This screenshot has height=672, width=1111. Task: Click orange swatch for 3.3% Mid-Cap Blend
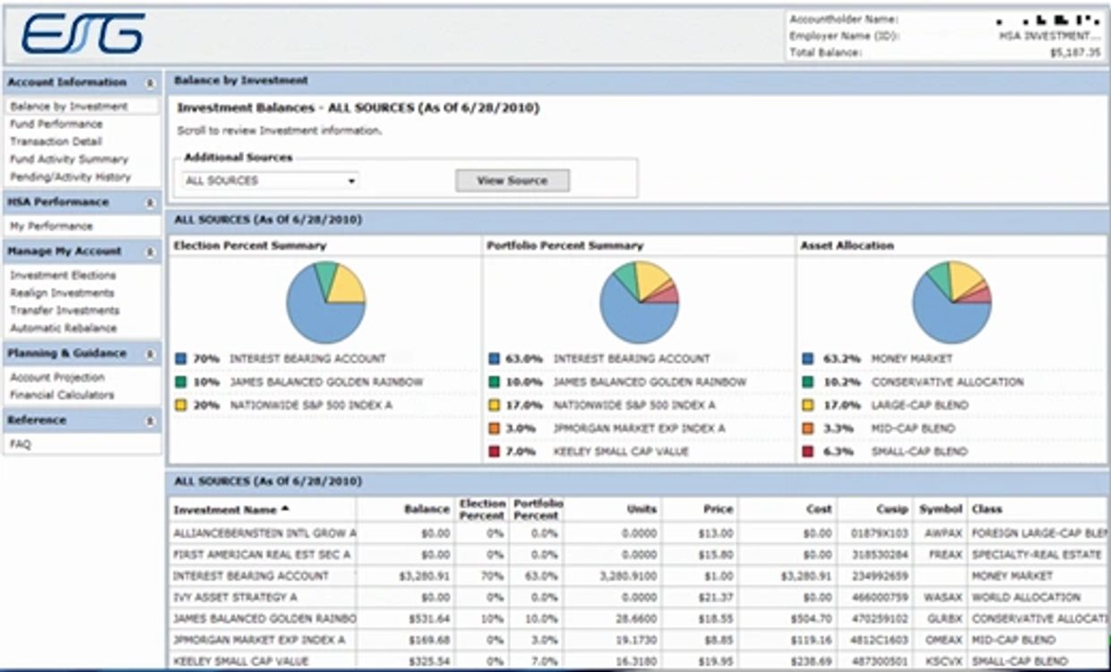click(x=808, y=428)
